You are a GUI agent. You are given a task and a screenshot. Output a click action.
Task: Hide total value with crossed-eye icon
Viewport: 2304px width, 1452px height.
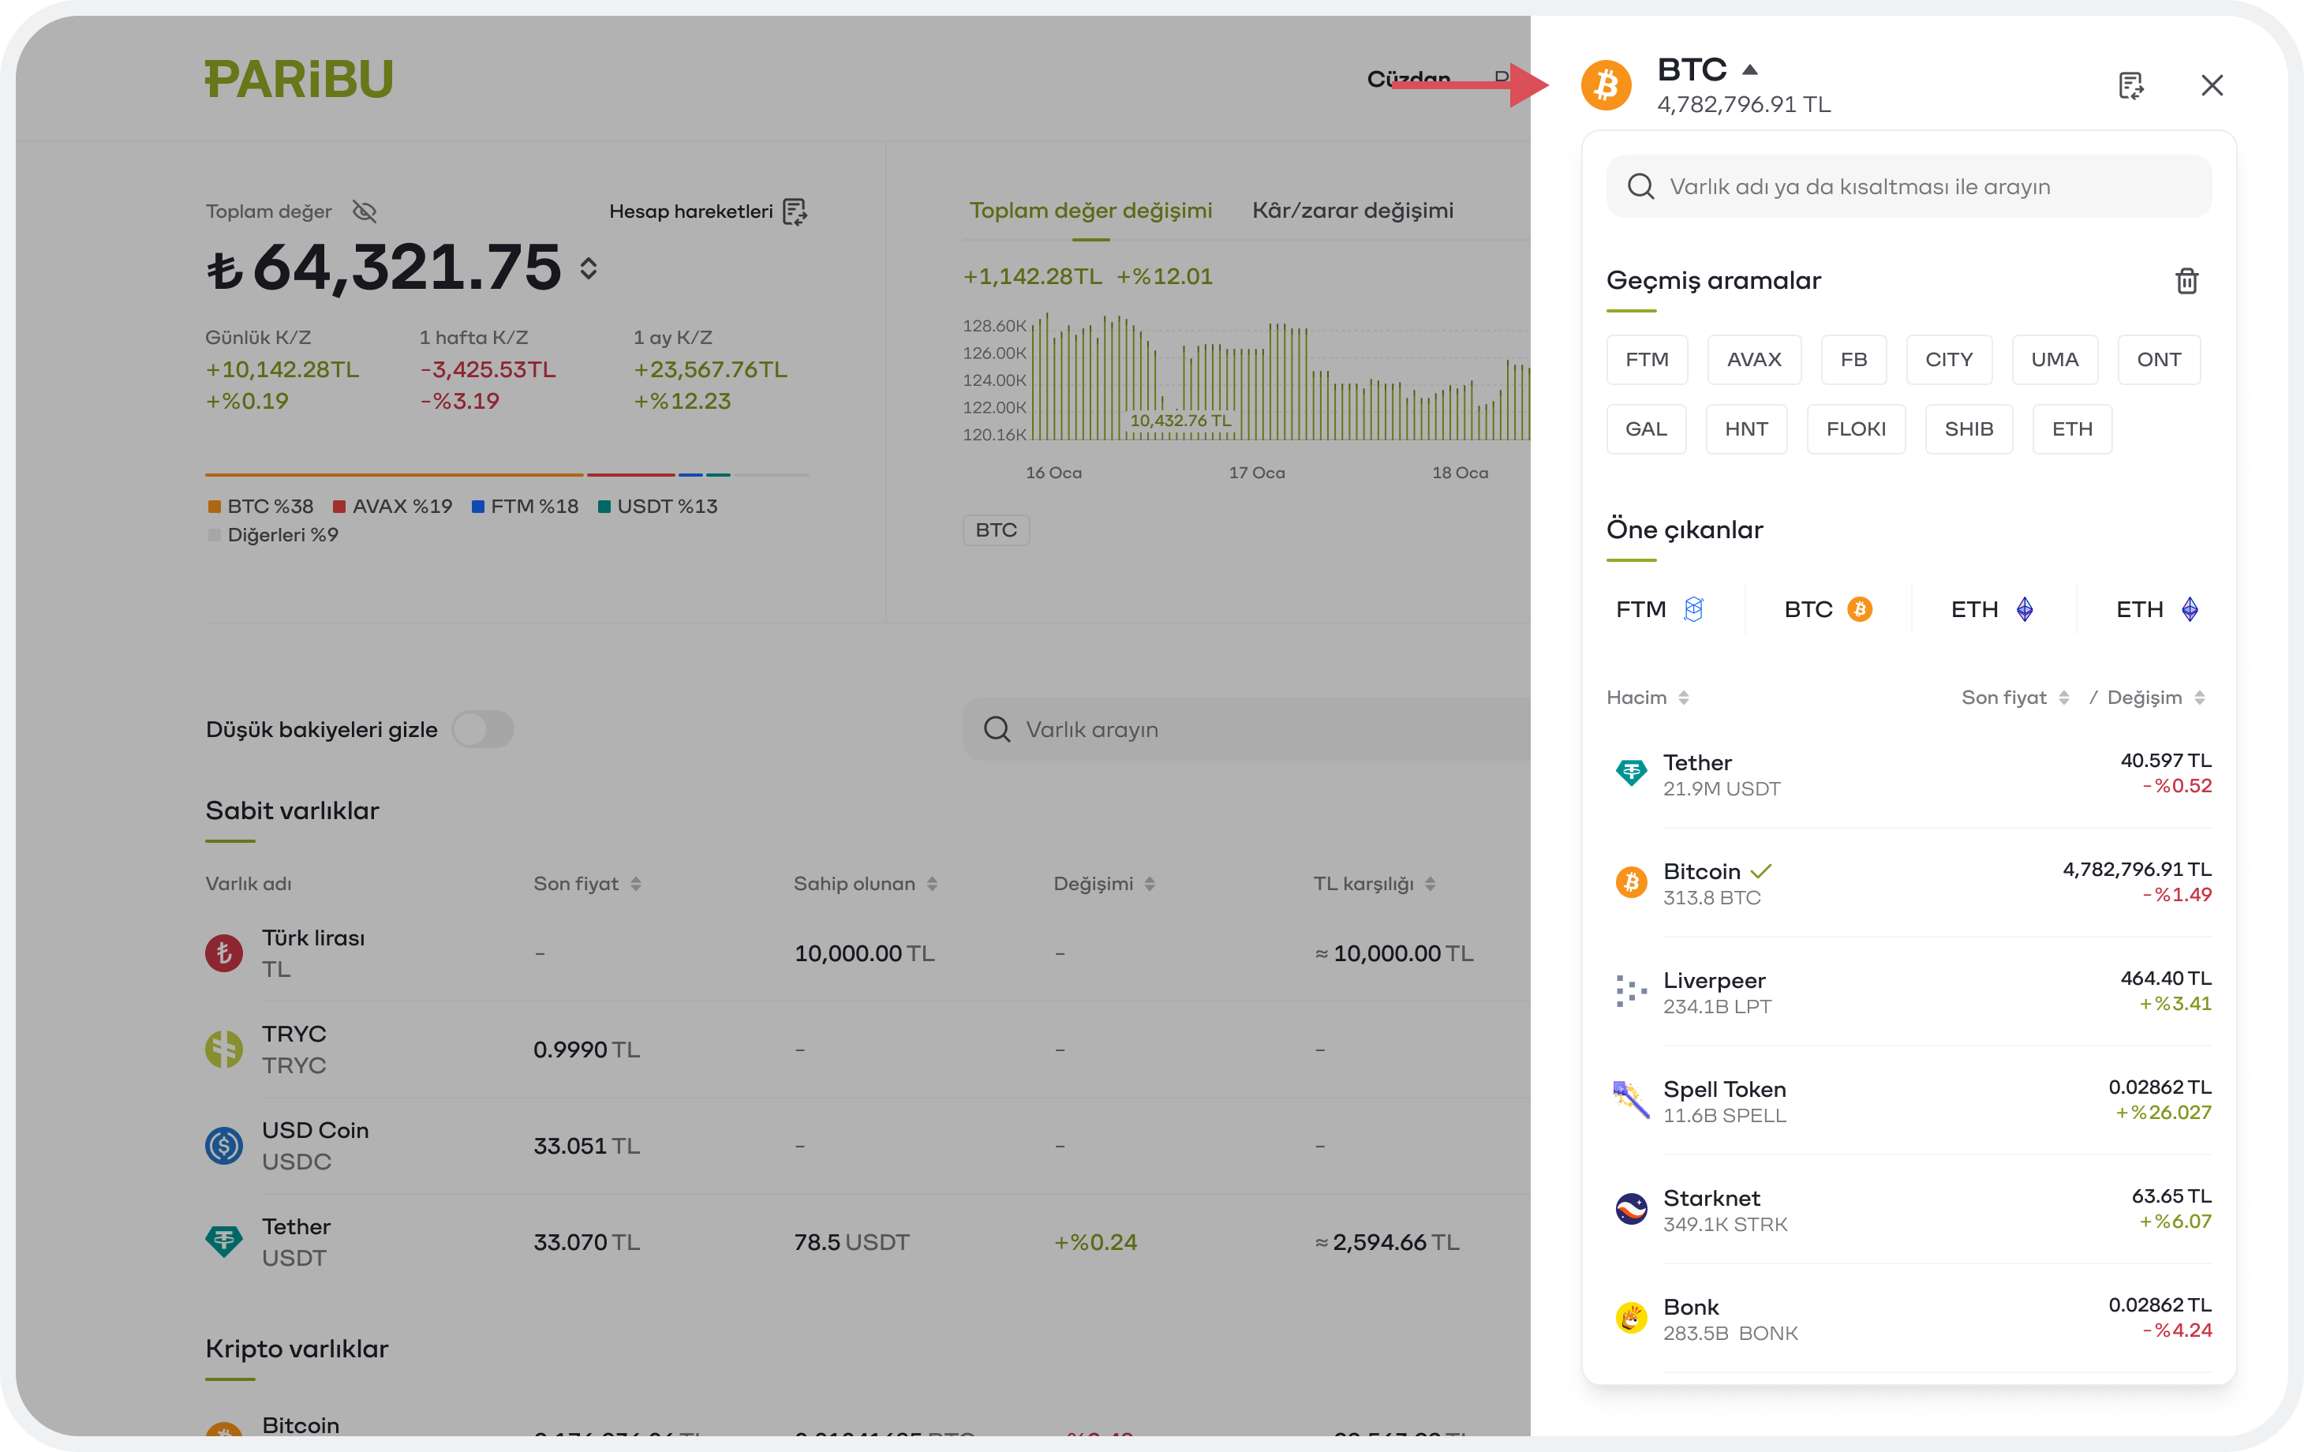[365, 211]
